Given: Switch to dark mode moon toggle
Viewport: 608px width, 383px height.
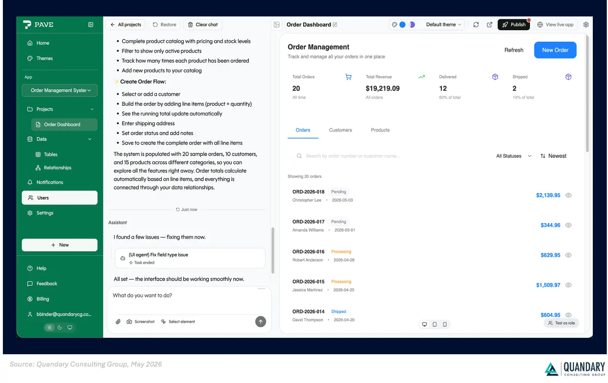Looking at the screenshot, I should point(60,328).
